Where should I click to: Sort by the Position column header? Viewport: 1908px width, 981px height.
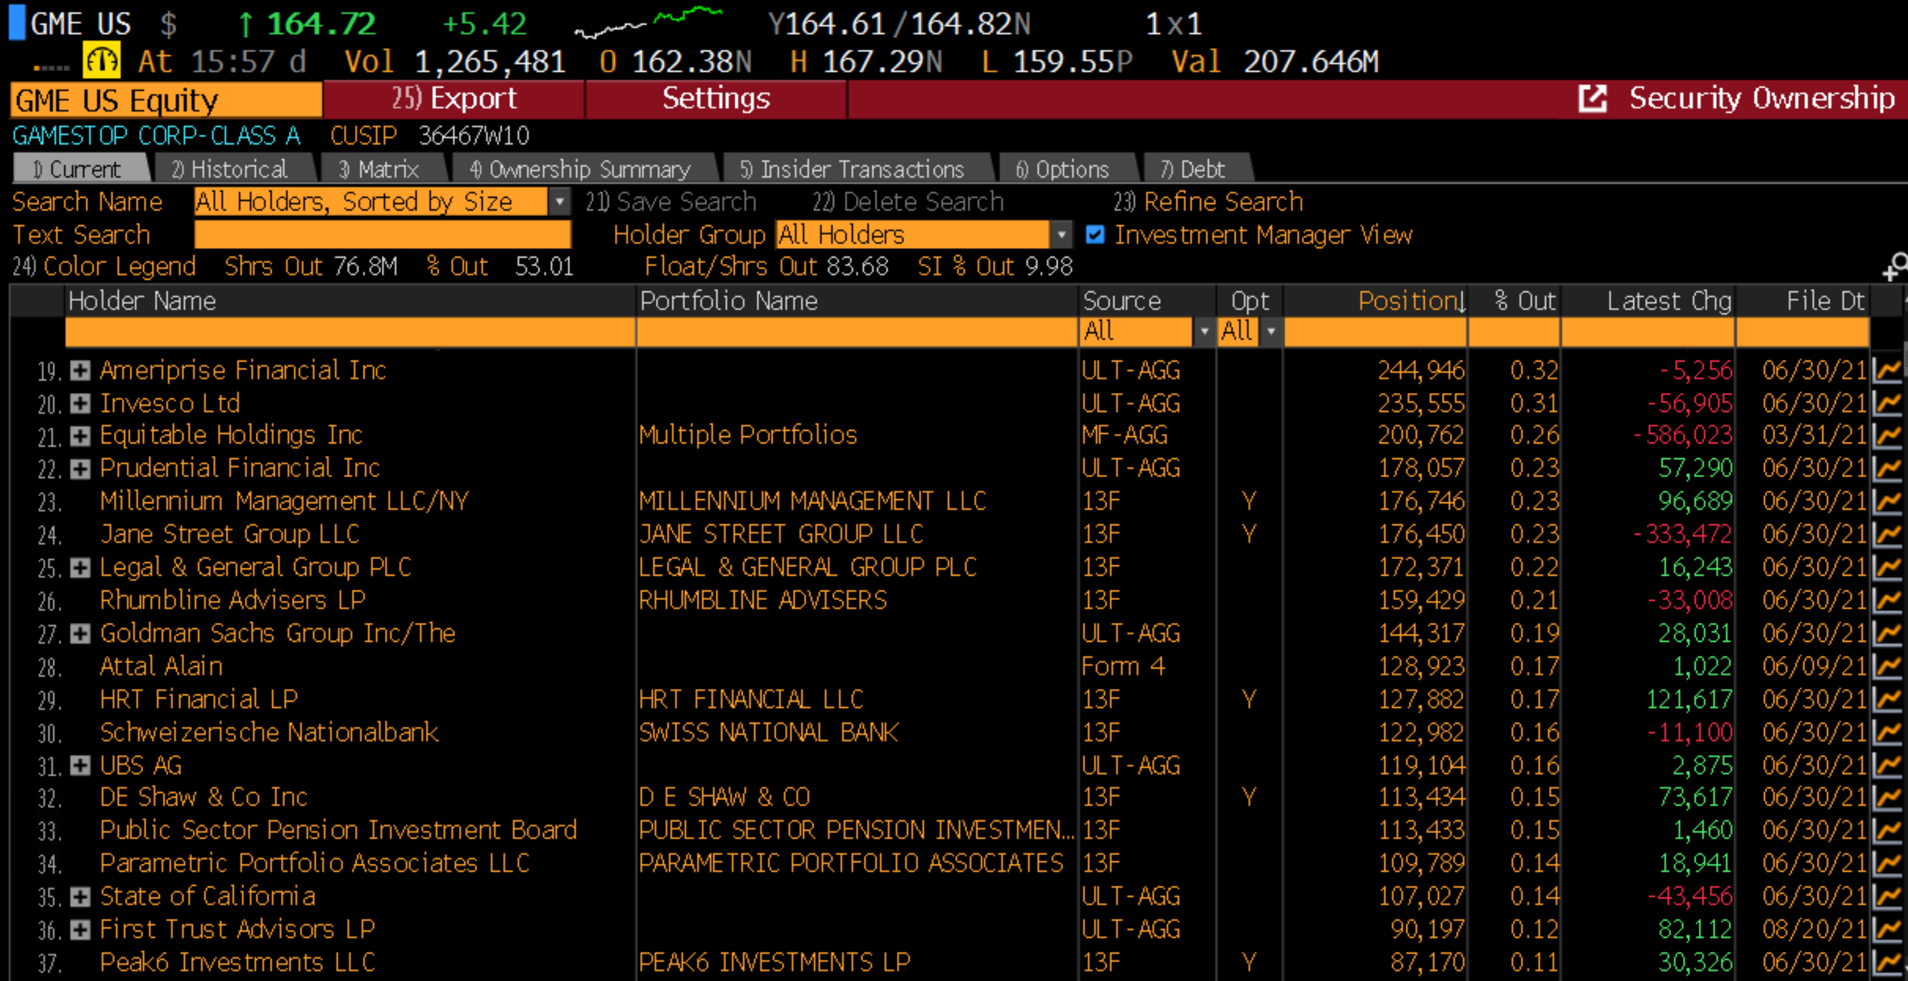[x=1376, y=300]
